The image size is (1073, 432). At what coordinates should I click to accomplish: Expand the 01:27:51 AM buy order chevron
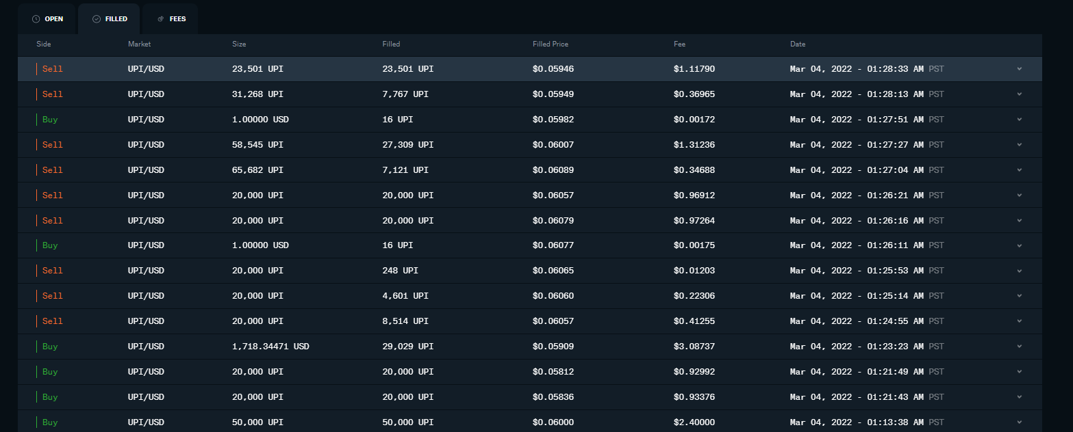point(1019,120)
